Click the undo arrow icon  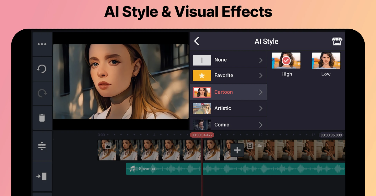pyautogui.click(x=42, y=69)
